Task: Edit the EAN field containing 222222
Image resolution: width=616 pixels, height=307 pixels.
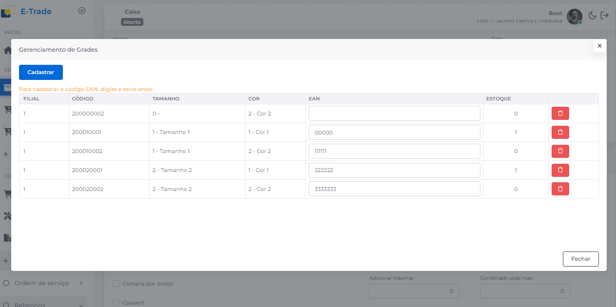Action: [394, 170]
